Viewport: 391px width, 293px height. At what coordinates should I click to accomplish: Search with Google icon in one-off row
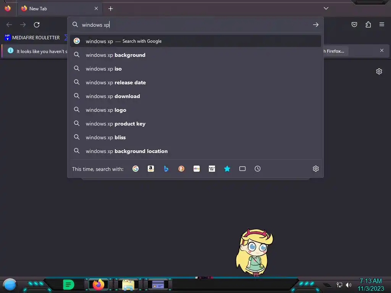pyautogui.click(x=136, y=169)
